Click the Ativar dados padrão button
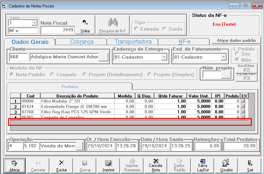The image size is (264, 174). pyautogui.click(x=236, y=40)
